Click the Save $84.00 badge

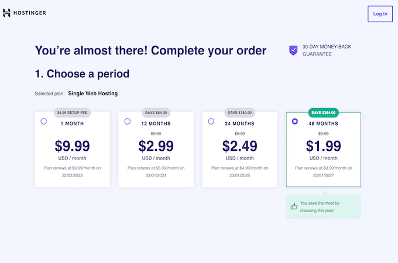coord(156,112)
